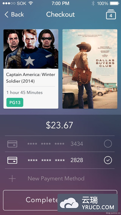Open the cart stack icon showing 4
Image resolution: width=121 pixels, height=215 pixels.
click(x=111, y=14)
